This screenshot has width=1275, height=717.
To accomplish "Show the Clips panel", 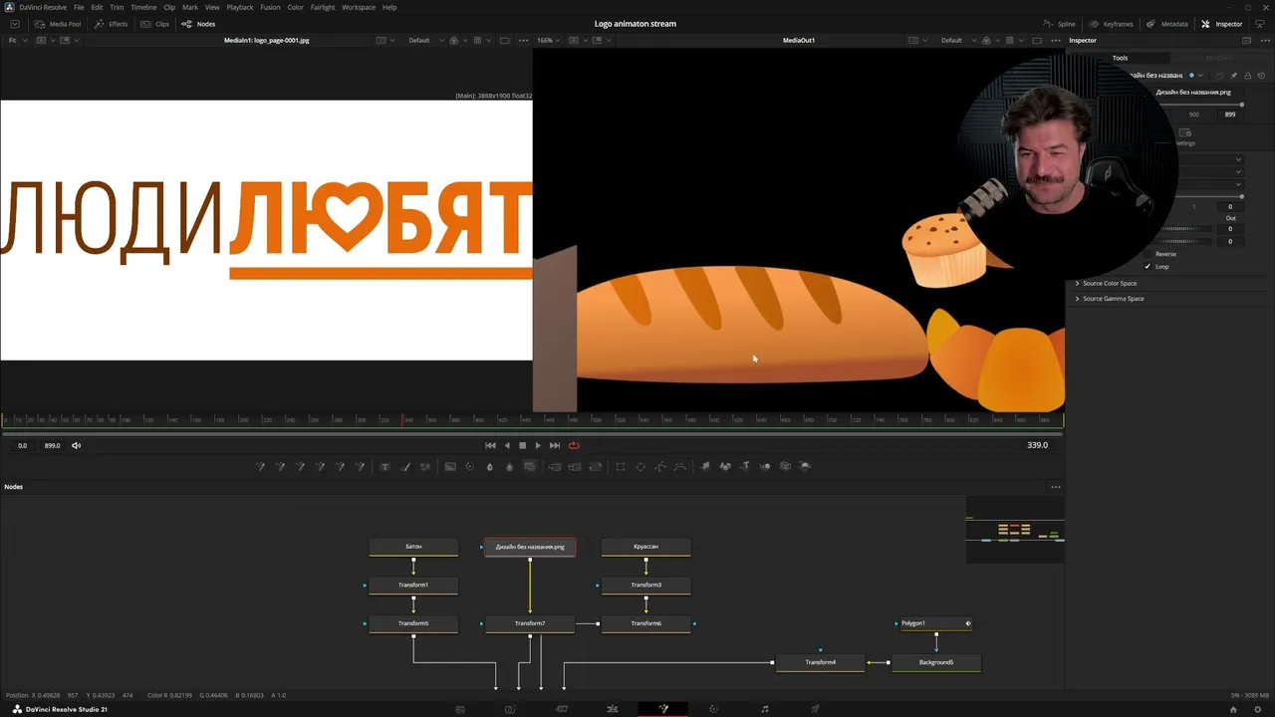I will click(x=155, y=24).
